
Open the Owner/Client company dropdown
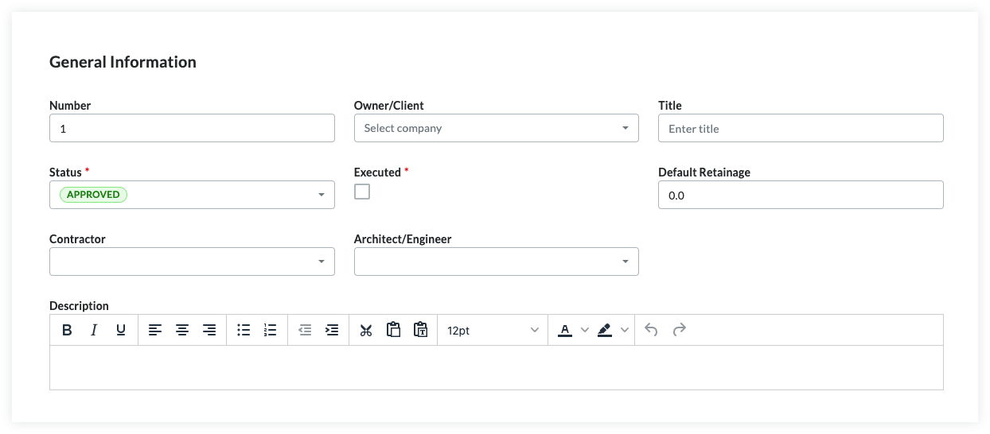tap(496, 128)
